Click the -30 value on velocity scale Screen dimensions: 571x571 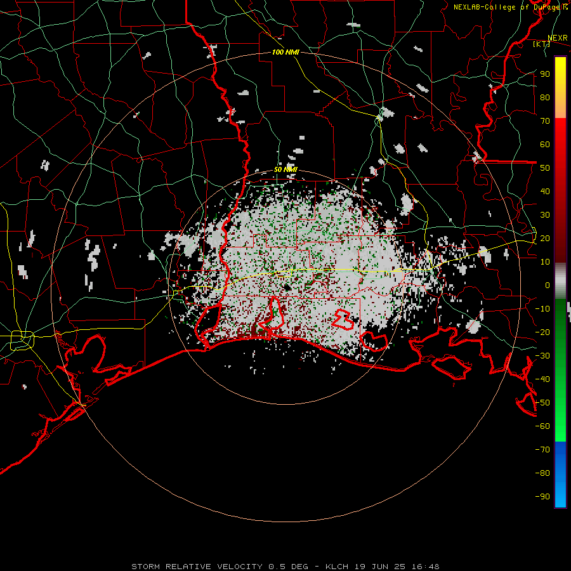click(542, 356)
